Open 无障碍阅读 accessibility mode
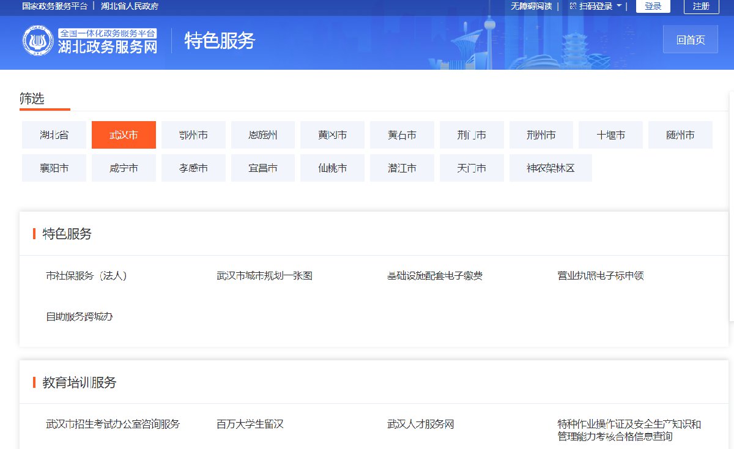The image size is (734, 449). coord(531,6)
